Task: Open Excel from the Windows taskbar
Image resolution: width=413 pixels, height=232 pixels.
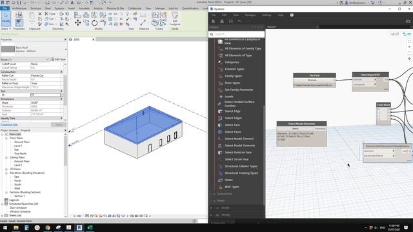Action: 90,227
